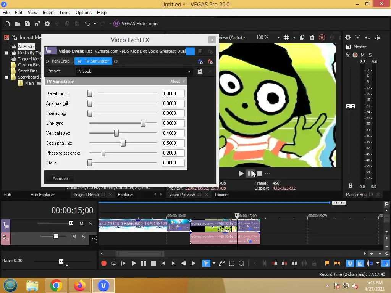Adjust the Vertical sync slider

click(x=116, y=133)
